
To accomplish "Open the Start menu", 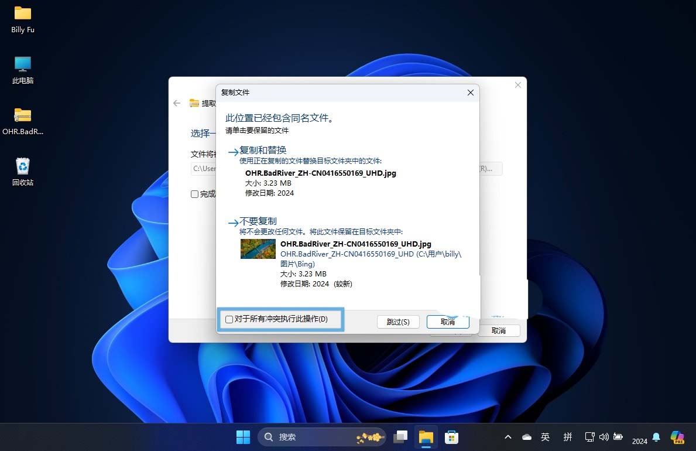I will pos(243,436).
